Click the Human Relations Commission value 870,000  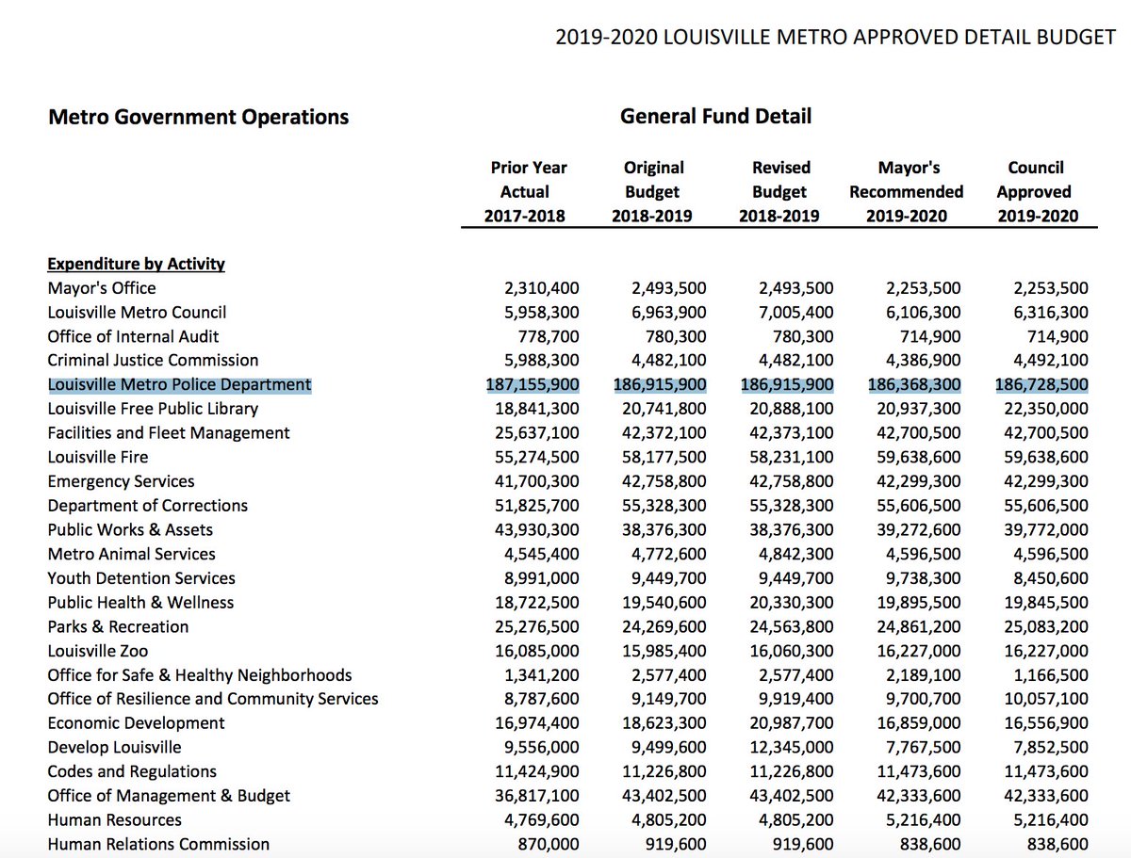point(549,845)
